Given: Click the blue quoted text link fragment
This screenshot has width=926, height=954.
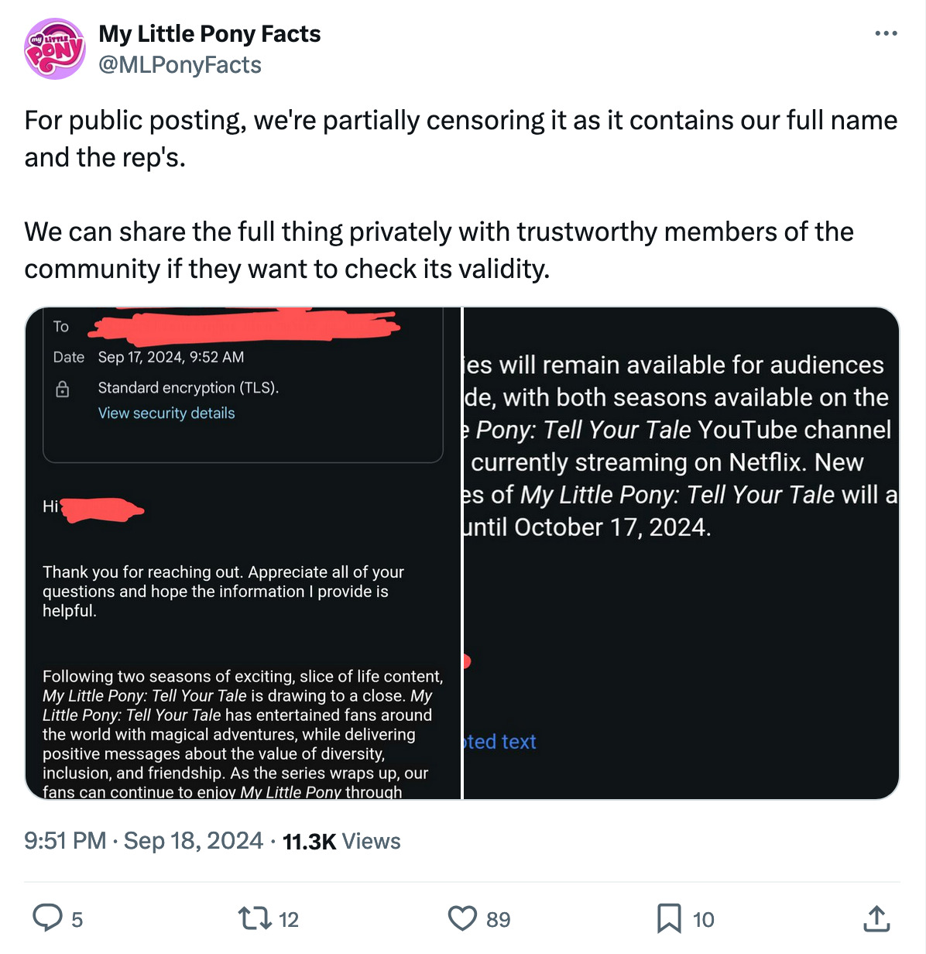Looking at the screenshot, I should click(499, 742).
